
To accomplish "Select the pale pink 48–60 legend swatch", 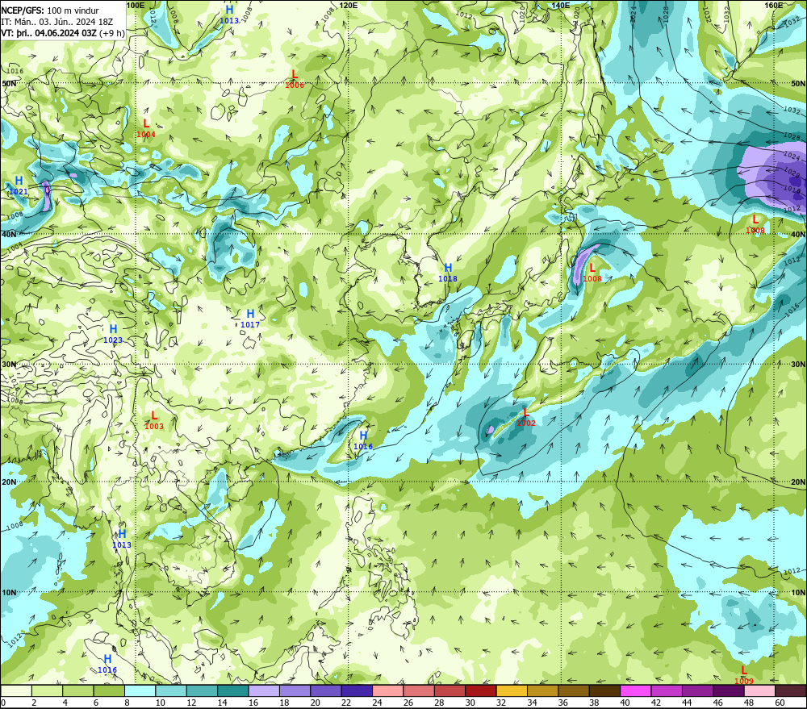I will (x=759, y=691).
